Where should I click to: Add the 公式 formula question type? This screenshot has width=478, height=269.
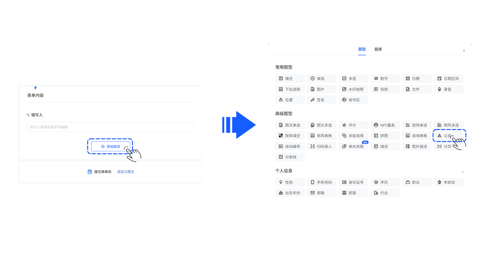point(448,135)
